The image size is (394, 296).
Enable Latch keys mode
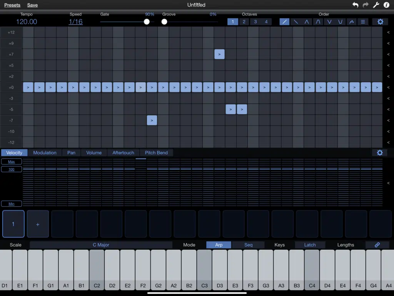point(310,245)
